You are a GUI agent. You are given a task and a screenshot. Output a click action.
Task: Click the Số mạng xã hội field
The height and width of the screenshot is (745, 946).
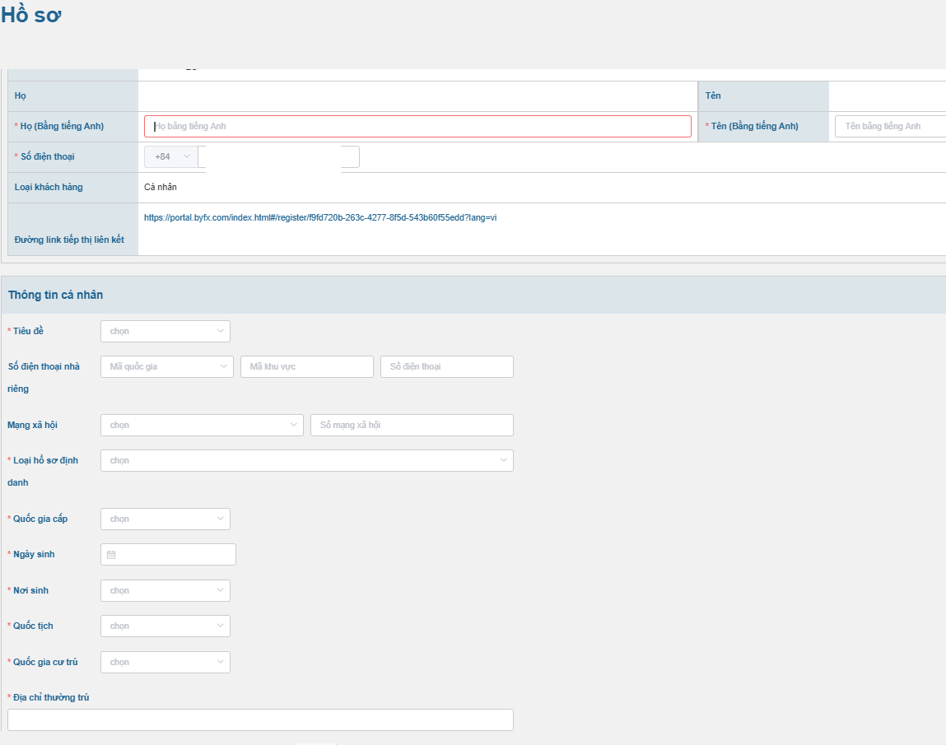pos(412,426)
